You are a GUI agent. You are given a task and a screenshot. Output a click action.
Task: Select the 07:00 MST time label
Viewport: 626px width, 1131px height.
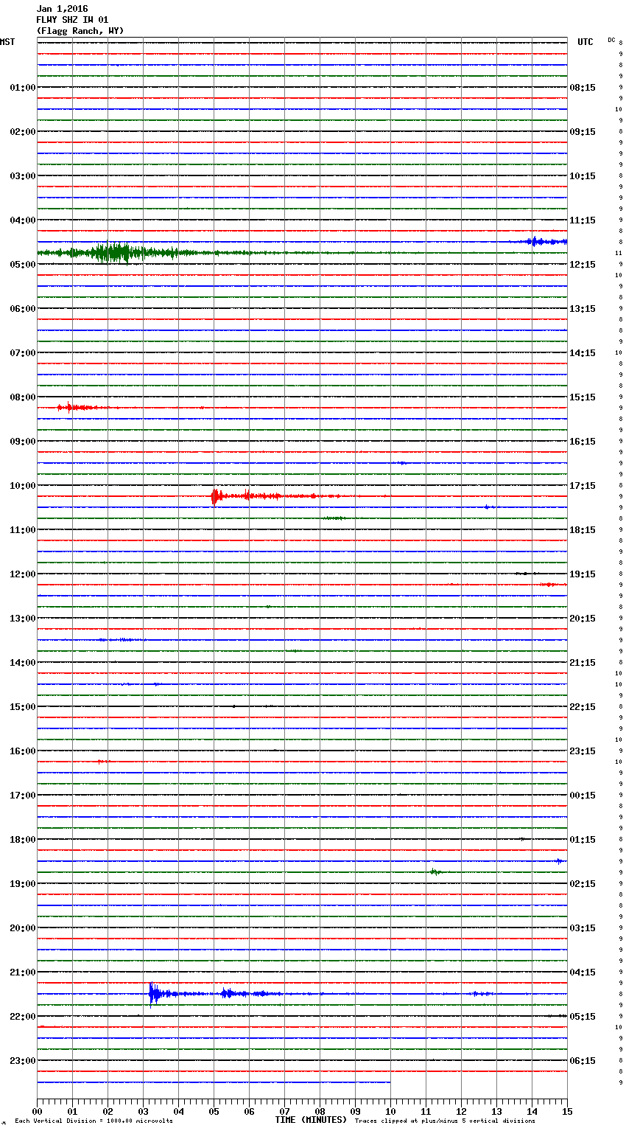tap(23, 353)
